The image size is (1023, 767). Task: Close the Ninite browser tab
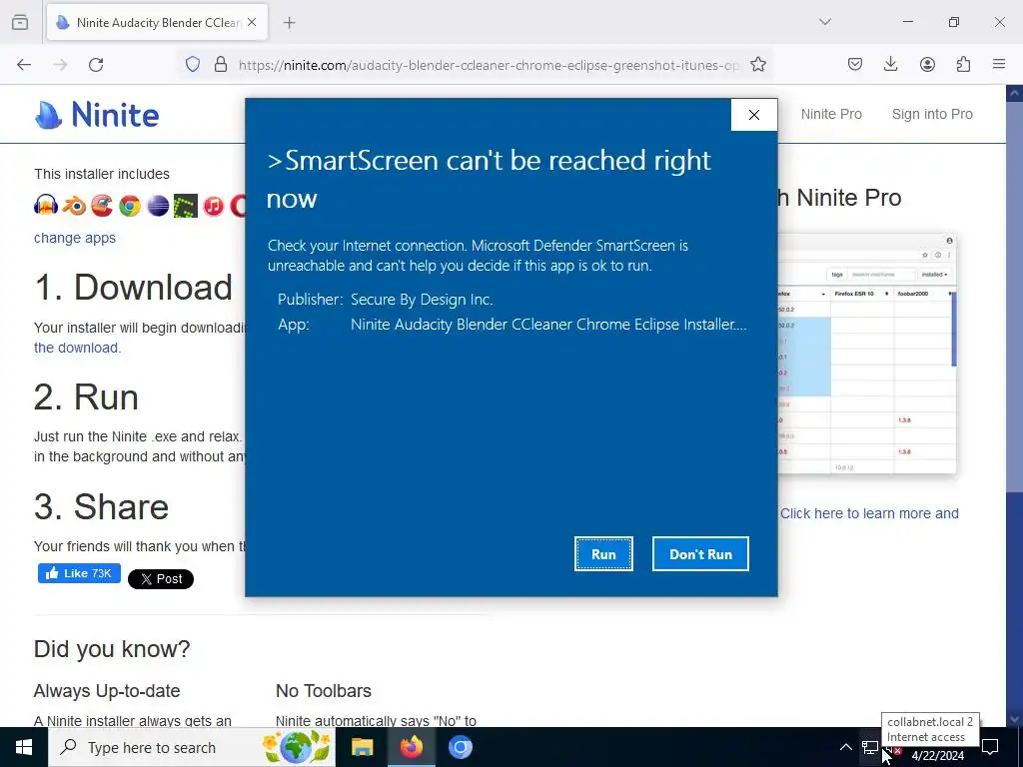(x=252, y=22)
